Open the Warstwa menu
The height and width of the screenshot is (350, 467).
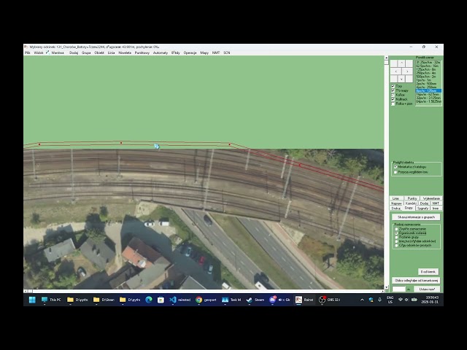[58, 52]
